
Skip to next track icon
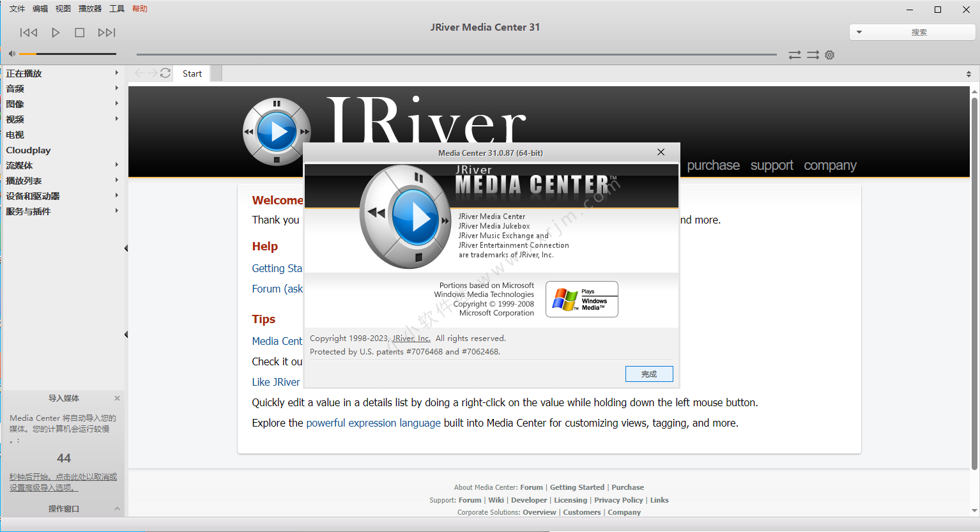pyautogui.click(x=107, y=32)
